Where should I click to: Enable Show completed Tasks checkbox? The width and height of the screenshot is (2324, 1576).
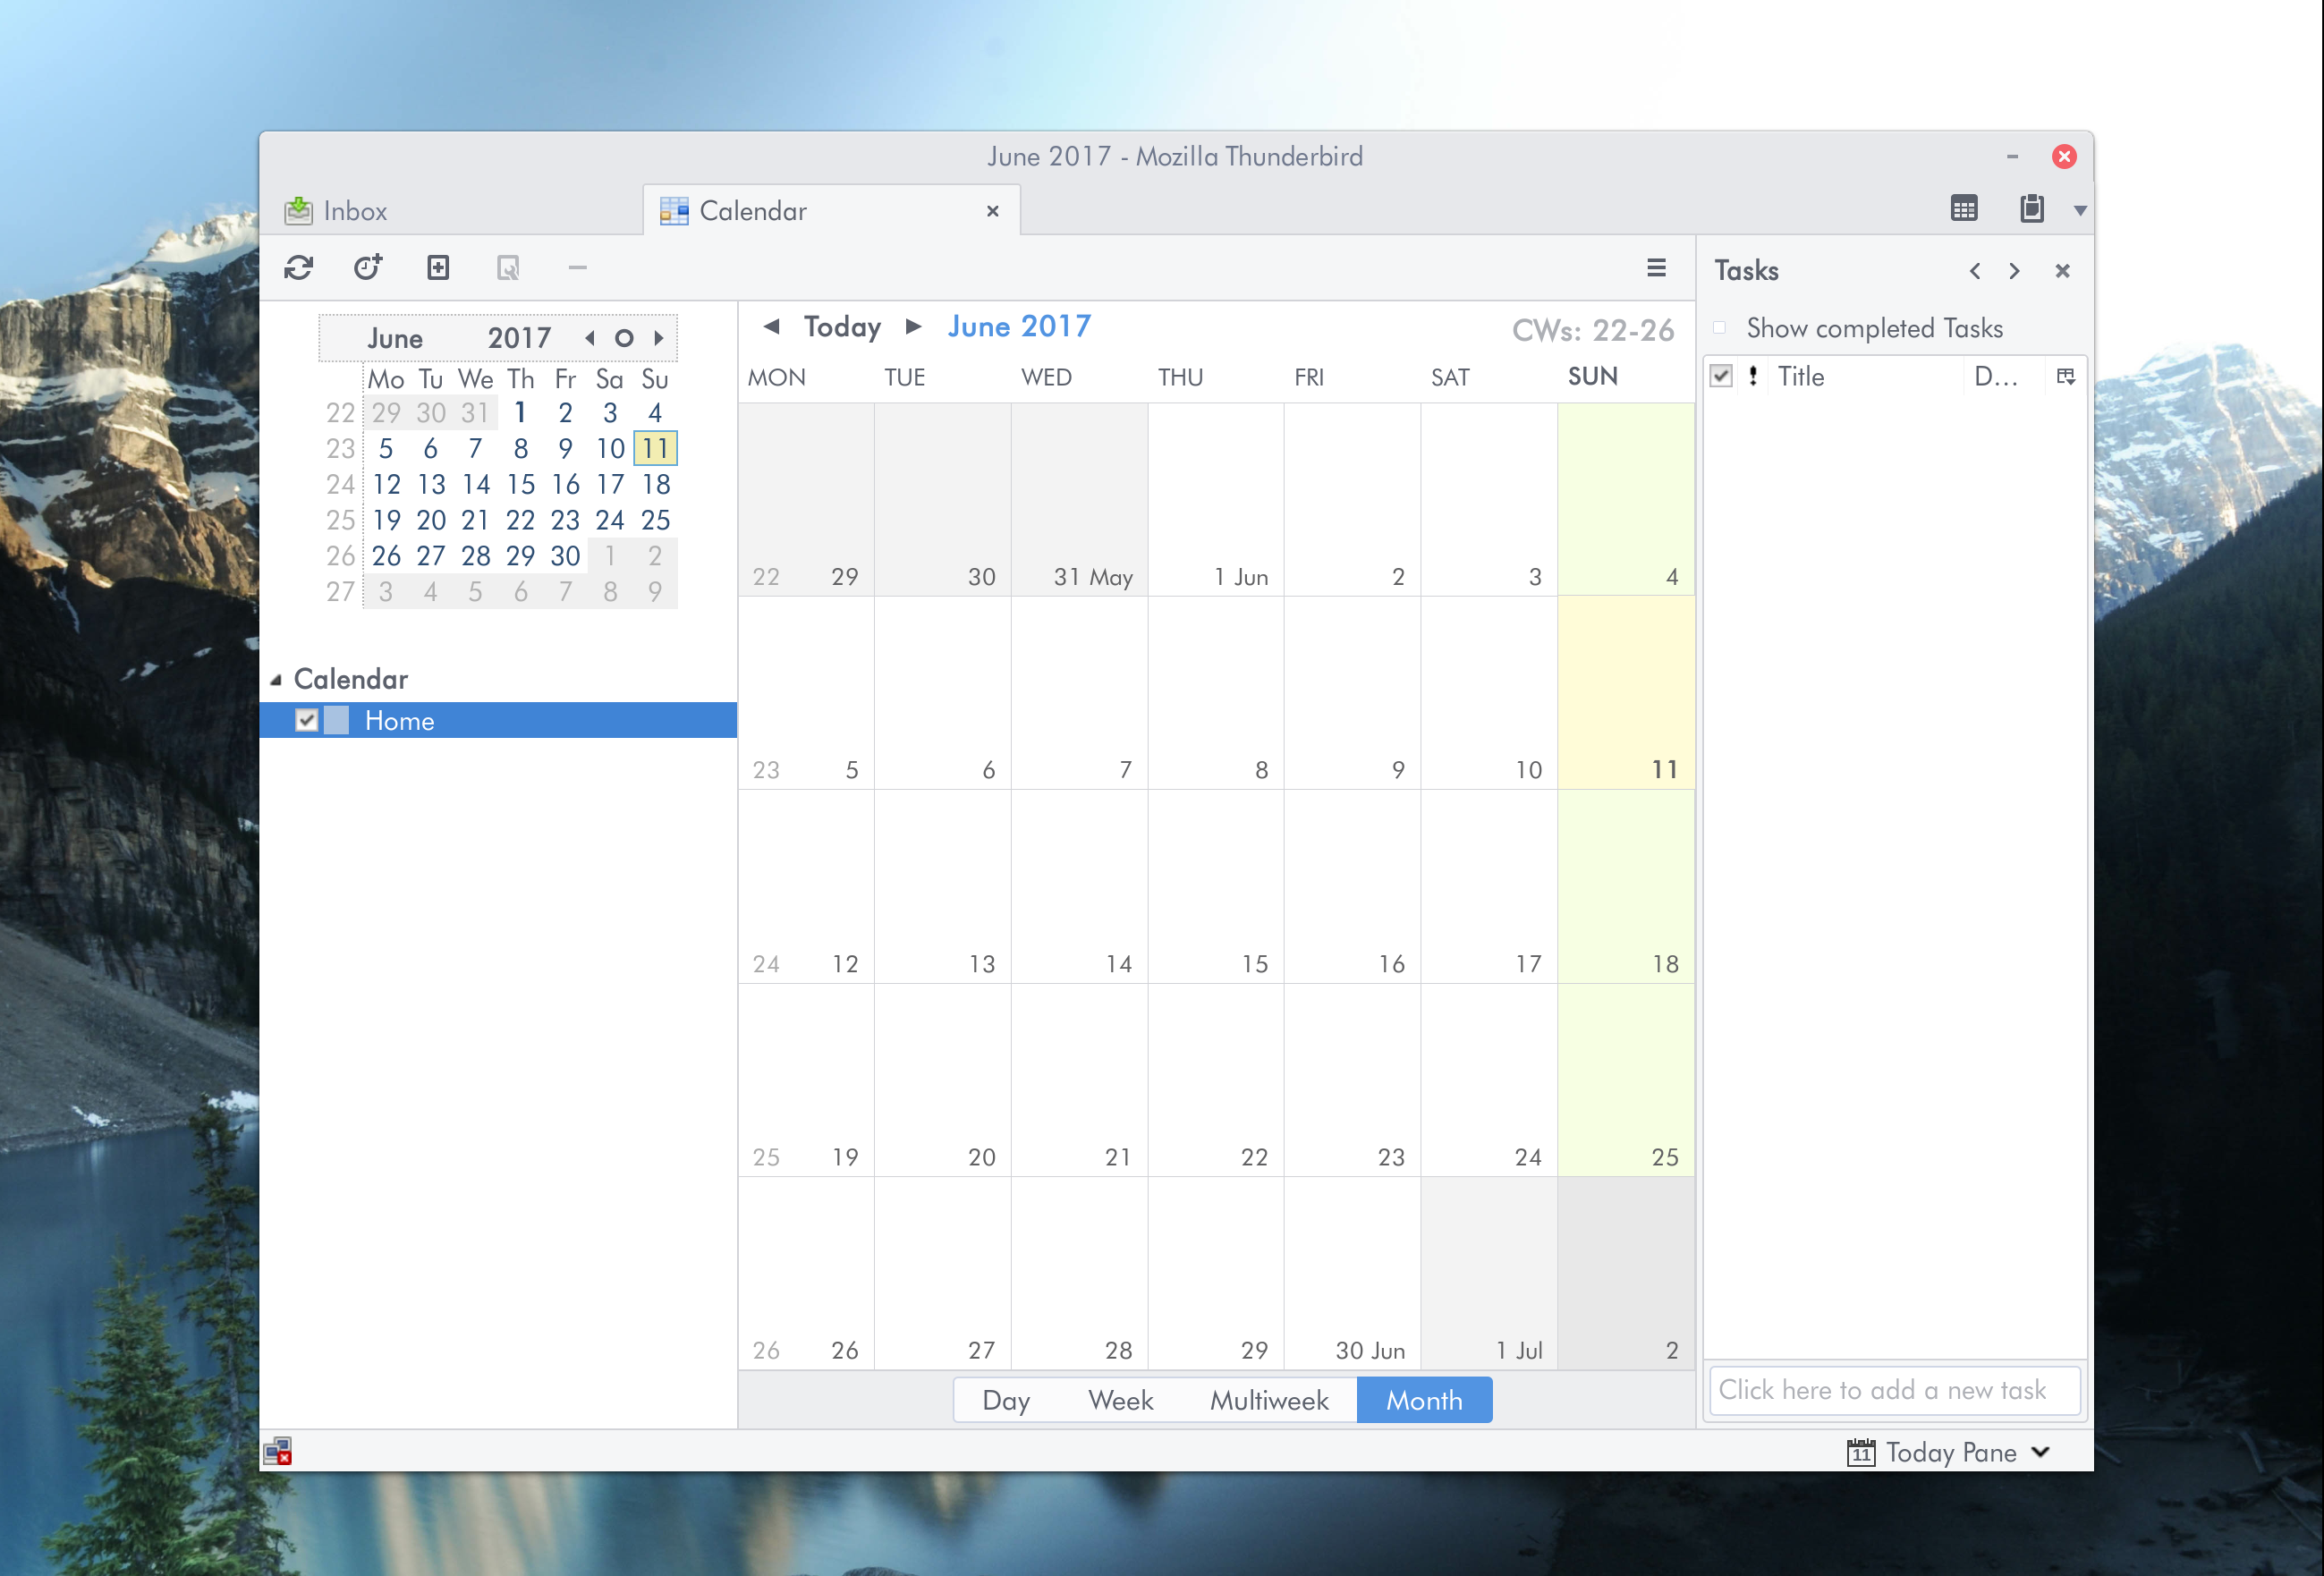pos(1720,328)
